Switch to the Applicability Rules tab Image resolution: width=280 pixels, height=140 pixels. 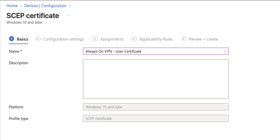coord(156,39)
